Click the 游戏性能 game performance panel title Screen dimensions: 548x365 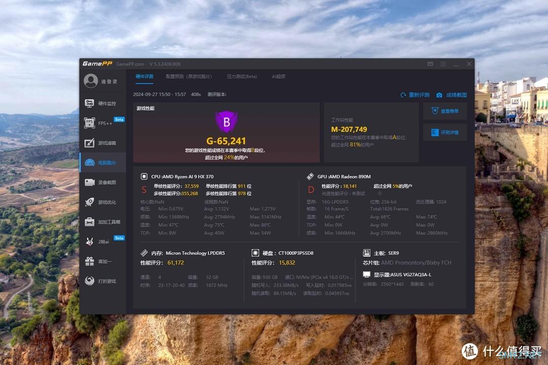click(x=146, y=108)
